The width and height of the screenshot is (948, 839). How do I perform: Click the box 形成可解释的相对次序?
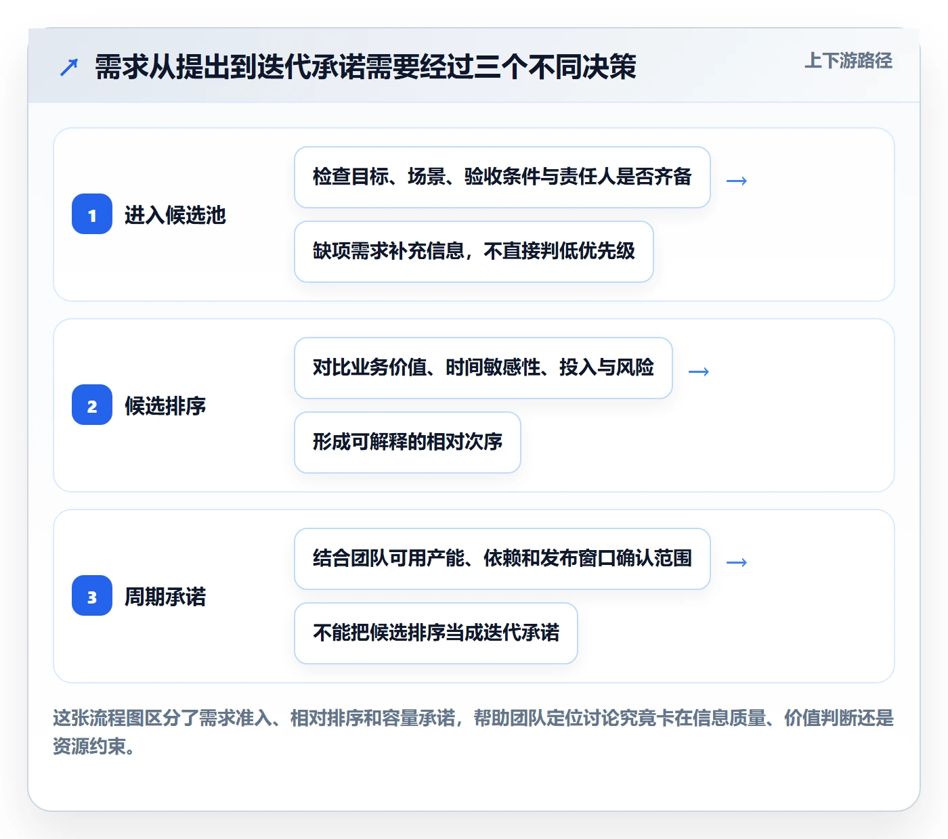(408, 443)
